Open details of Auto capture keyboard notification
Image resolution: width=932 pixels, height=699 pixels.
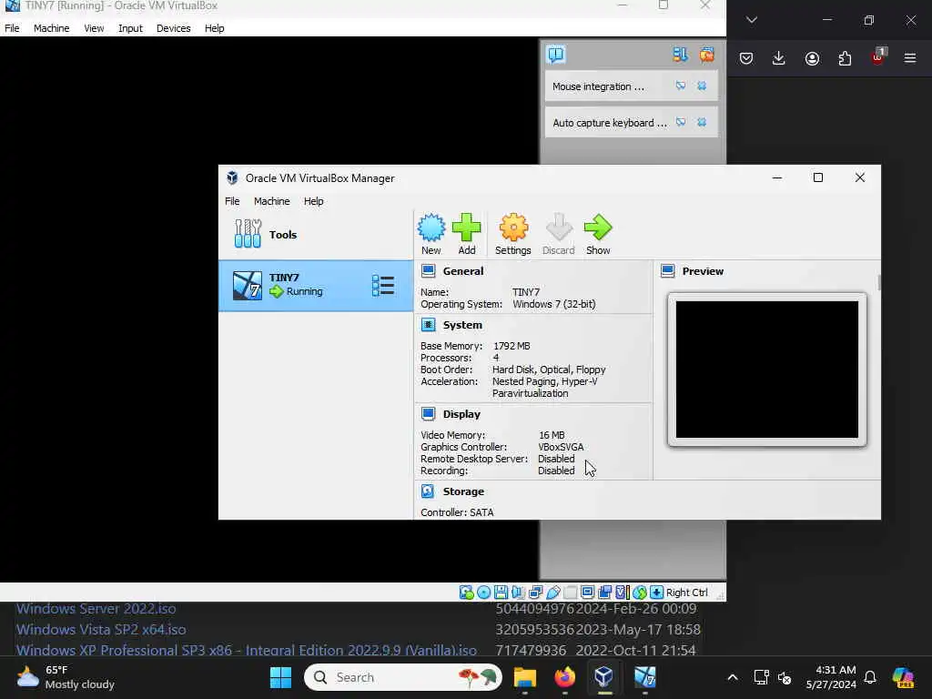pyautogui.click(x=681, y=123)
